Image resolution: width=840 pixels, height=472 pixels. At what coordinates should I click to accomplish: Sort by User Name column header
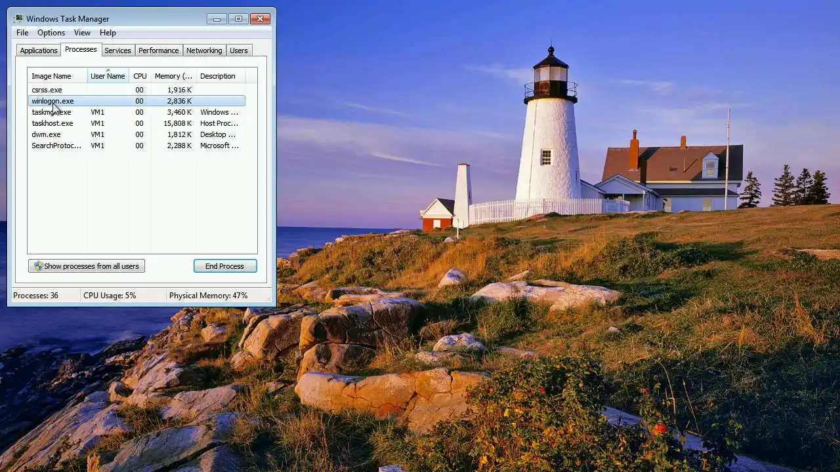point(108,76)
